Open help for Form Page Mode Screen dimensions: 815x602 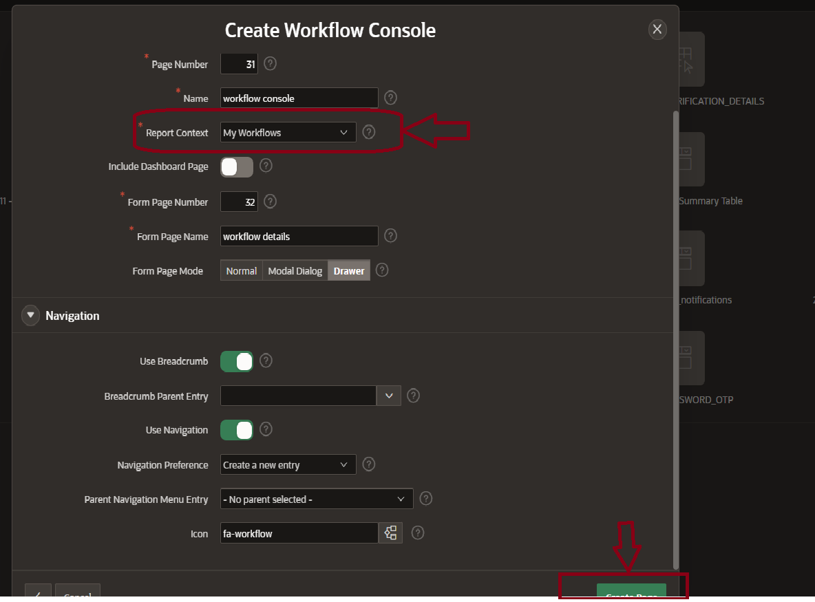tap(382, 270)
